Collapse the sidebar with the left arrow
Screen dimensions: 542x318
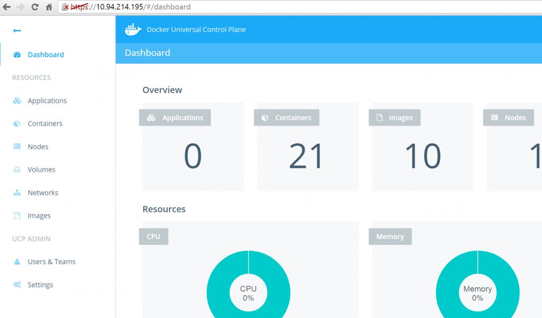[16, 30]
